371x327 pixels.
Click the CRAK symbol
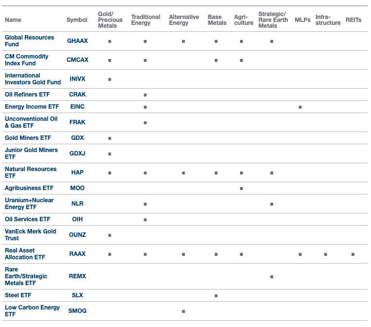(x=77, y=95)
